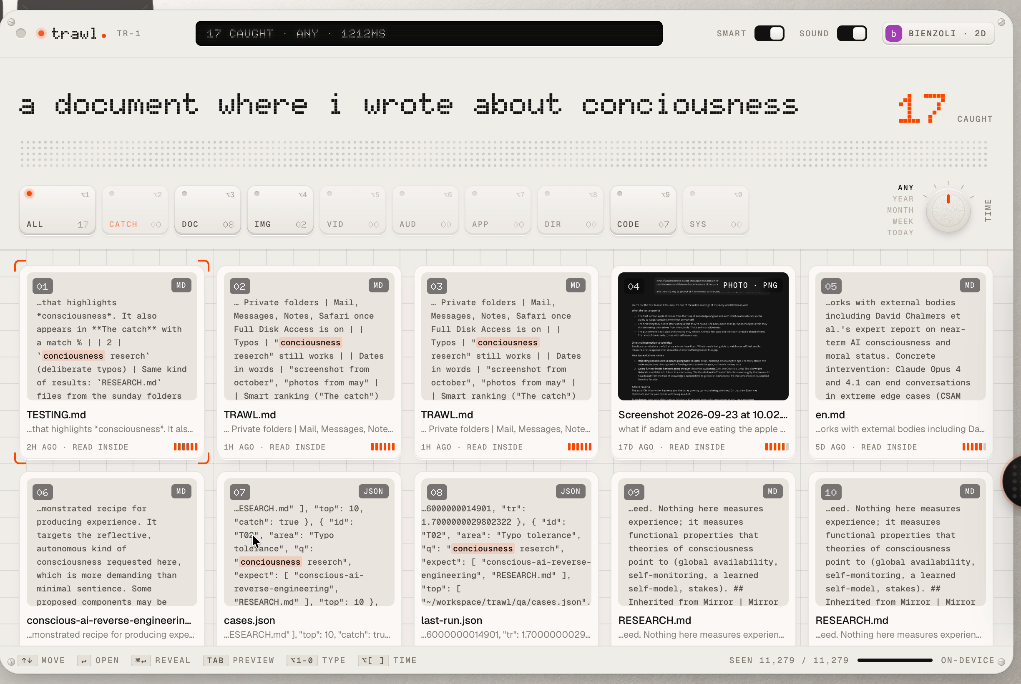The width and height of the screenshot is (1021, 684).
Task: Click the TIME range dial knob
Action: point(948,211)
